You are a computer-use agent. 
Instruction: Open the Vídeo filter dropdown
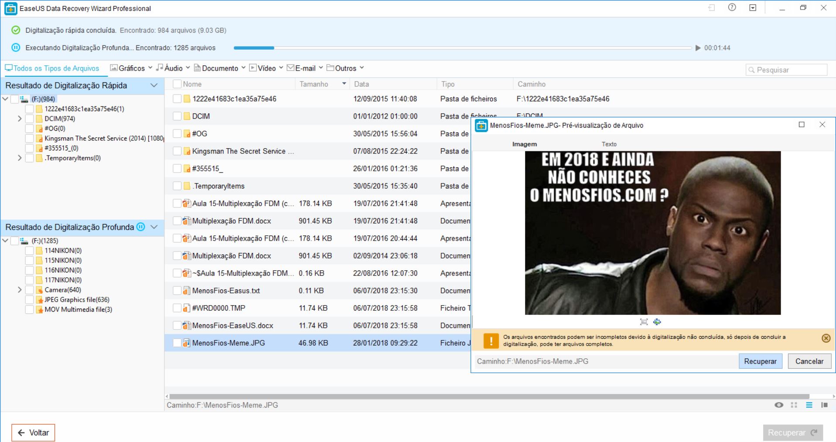click(x=266, y=68)
